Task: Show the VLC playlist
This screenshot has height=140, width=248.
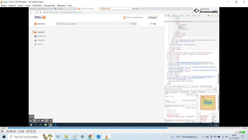Action: pos(27,132)
